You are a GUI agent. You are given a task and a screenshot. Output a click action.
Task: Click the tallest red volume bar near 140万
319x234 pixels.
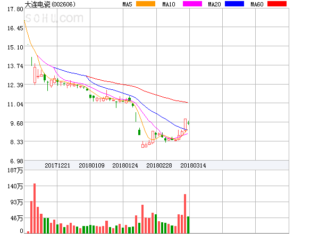tap(35, 208)
